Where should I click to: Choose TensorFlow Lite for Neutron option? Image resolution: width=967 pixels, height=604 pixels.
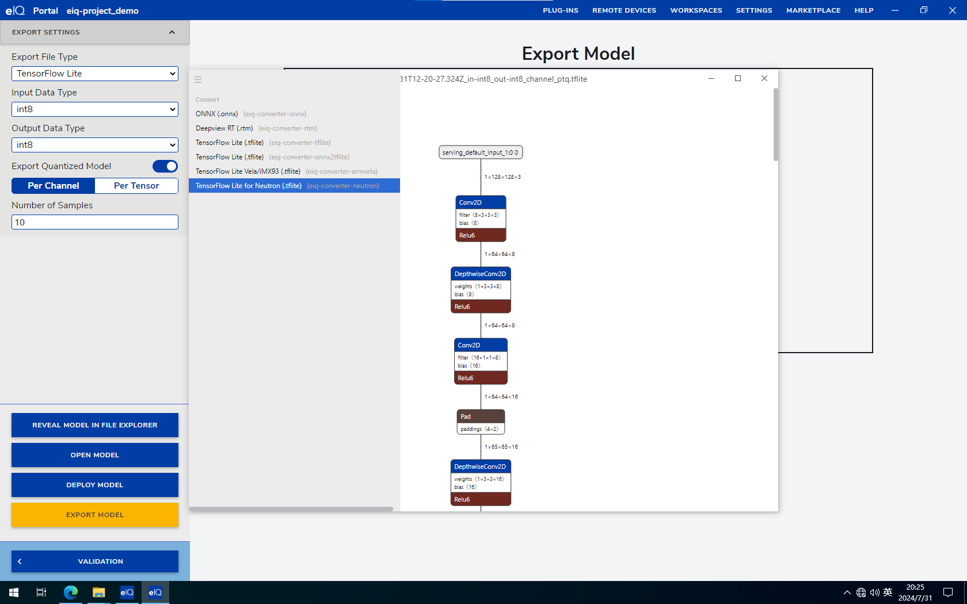pyautogui.click(x=294, y=186)
